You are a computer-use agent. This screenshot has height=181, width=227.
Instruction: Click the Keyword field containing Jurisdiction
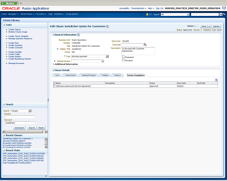[x=20, y=123]
